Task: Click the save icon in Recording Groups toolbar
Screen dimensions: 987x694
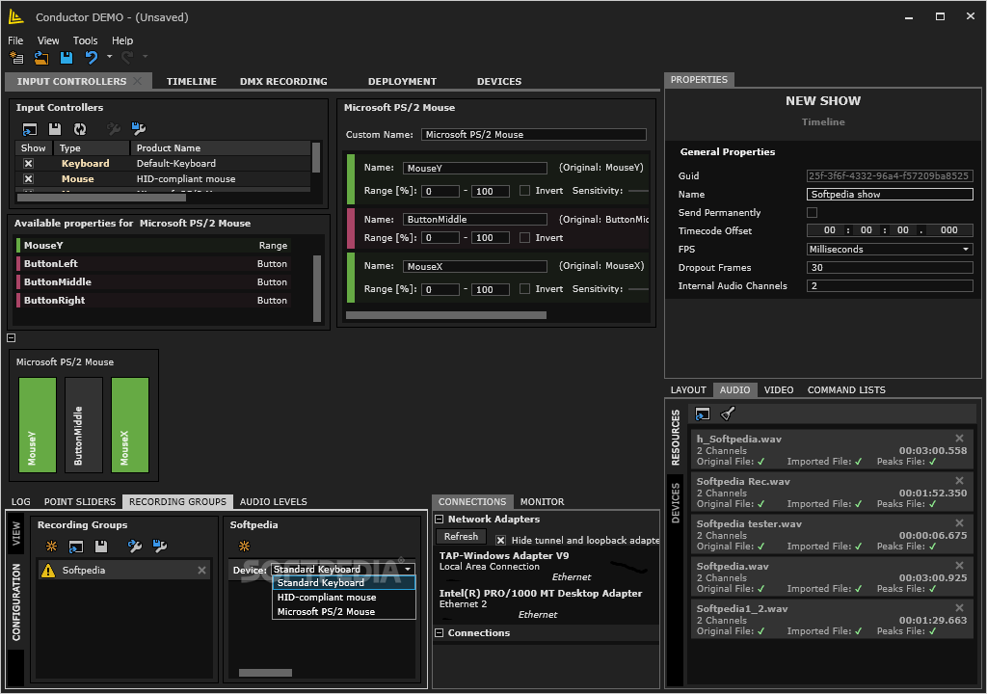Action: (x=100, y=546)
